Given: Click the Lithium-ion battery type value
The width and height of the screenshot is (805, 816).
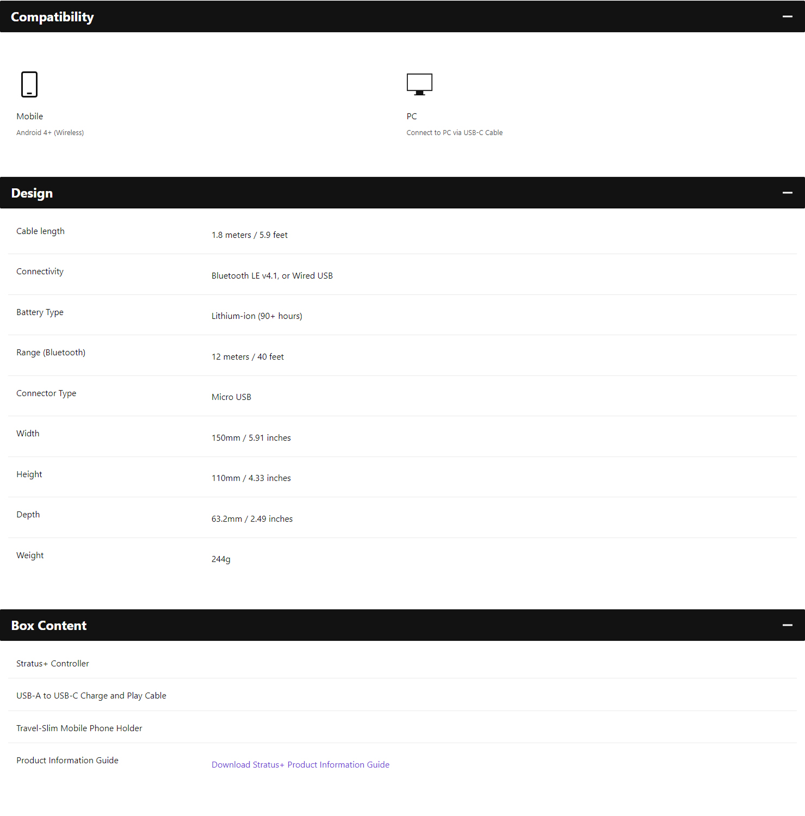Looking at the screenshot, I should click(x=257, y=316).
